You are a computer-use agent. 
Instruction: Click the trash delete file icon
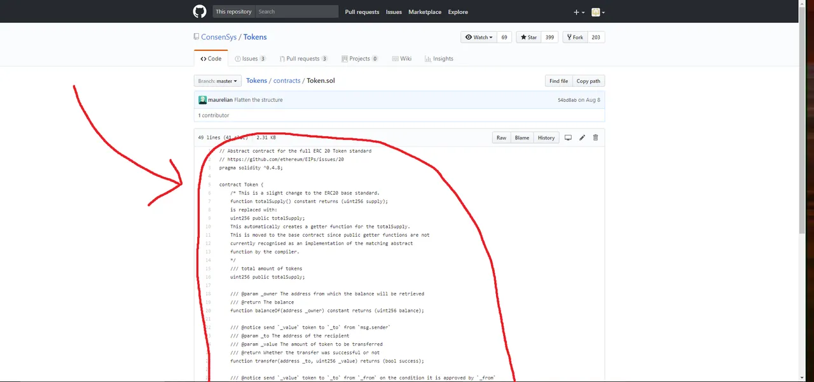595,138
